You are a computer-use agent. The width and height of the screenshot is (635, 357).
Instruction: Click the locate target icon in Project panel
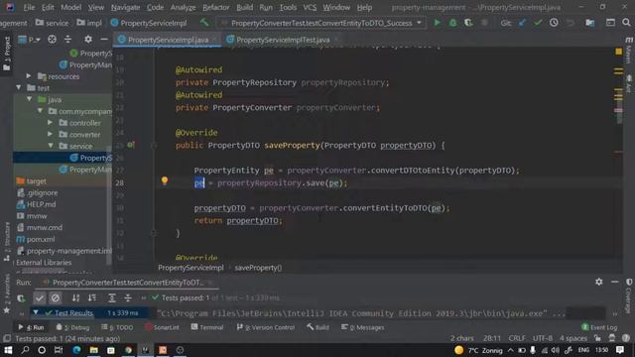(x=52, y=40)
